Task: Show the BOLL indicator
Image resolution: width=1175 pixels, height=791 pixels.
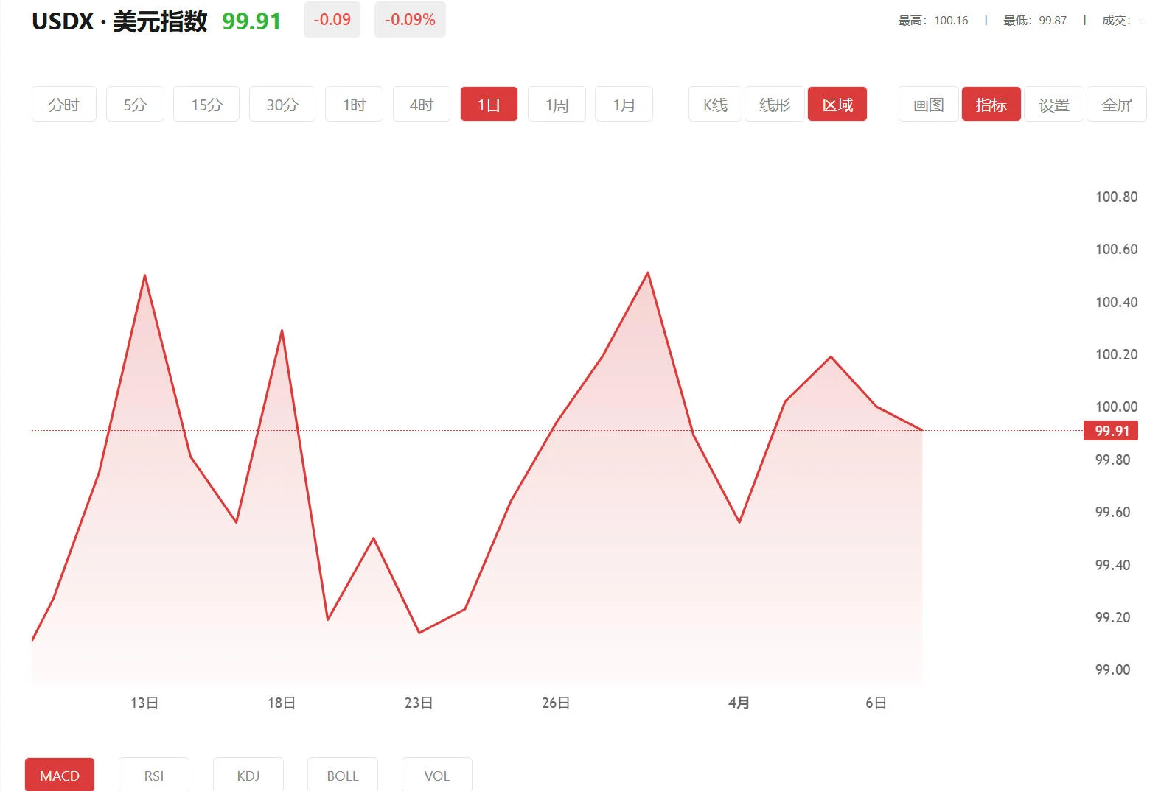Action: [x=343, y=776]
